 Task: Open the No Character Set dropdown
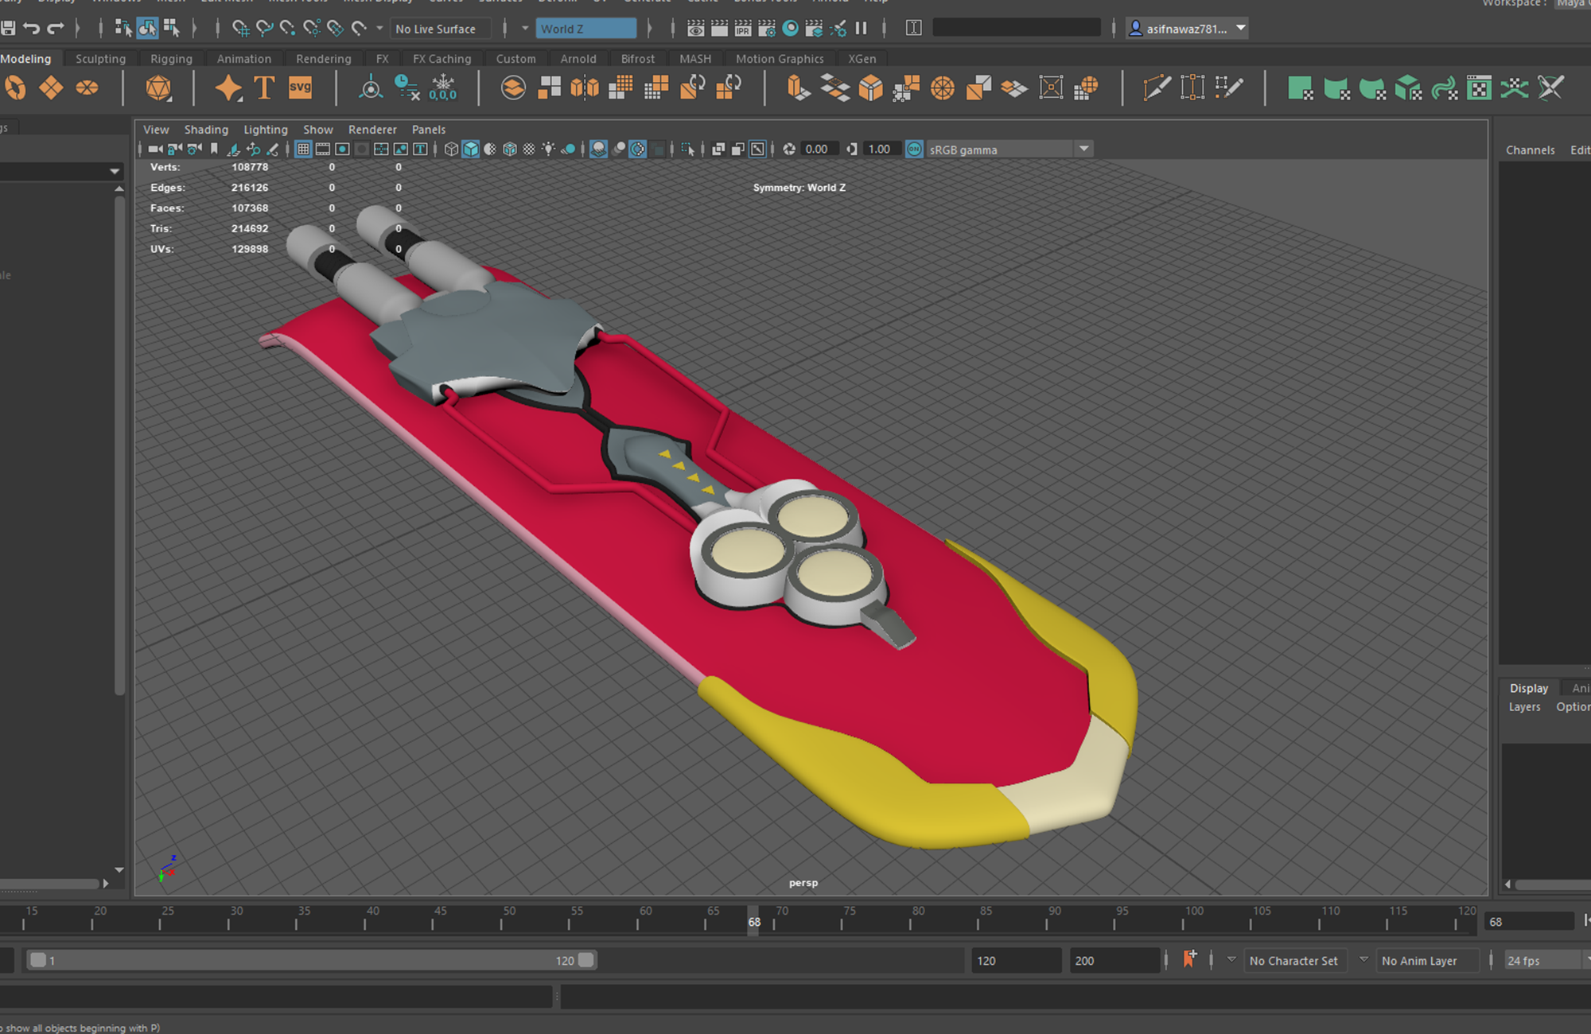1295,961
